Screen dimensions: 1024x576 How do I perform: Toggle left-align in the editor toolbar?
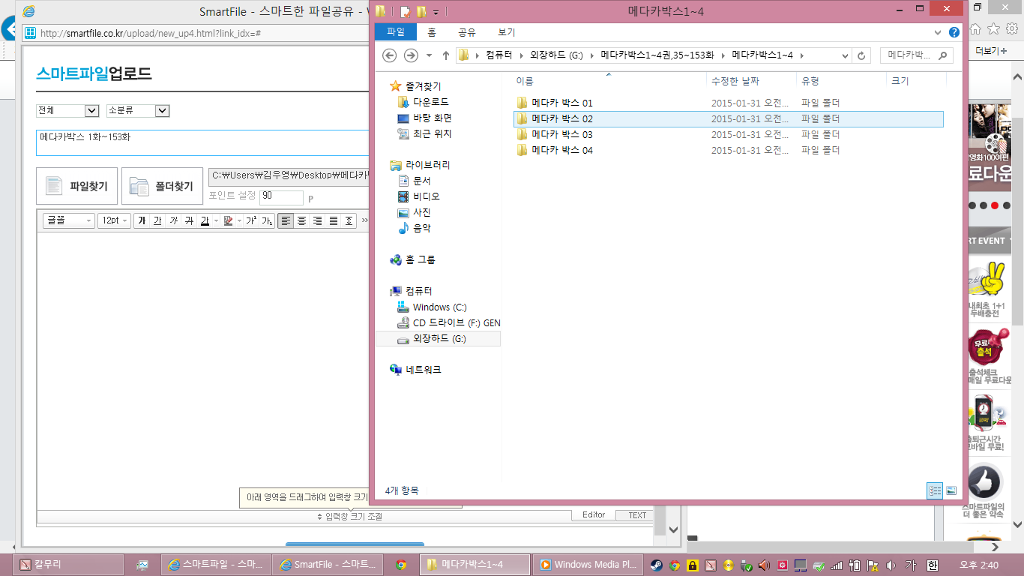click(286, 220)
